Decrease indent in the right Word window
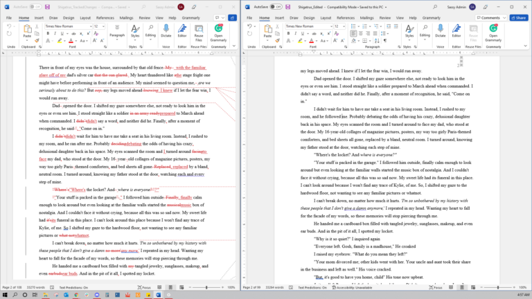Screen dimensions: 532x299 point(388,26)
